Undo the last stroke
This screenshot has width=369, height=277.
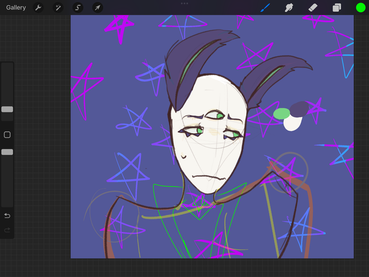[7, 216]
